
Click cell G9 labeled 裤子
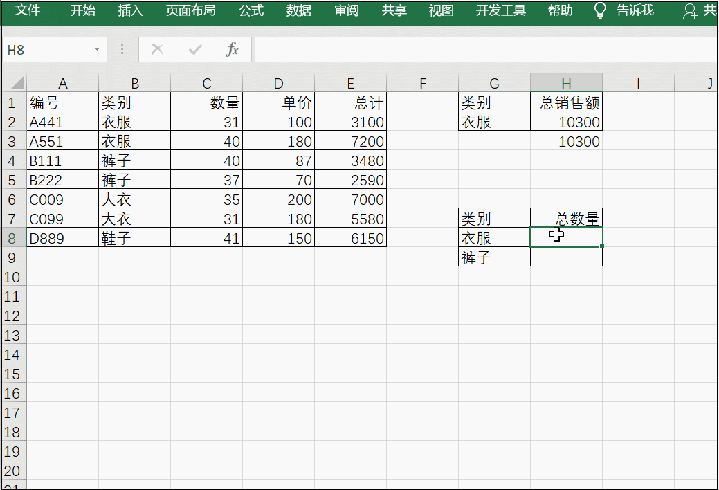tap(494, 257)
